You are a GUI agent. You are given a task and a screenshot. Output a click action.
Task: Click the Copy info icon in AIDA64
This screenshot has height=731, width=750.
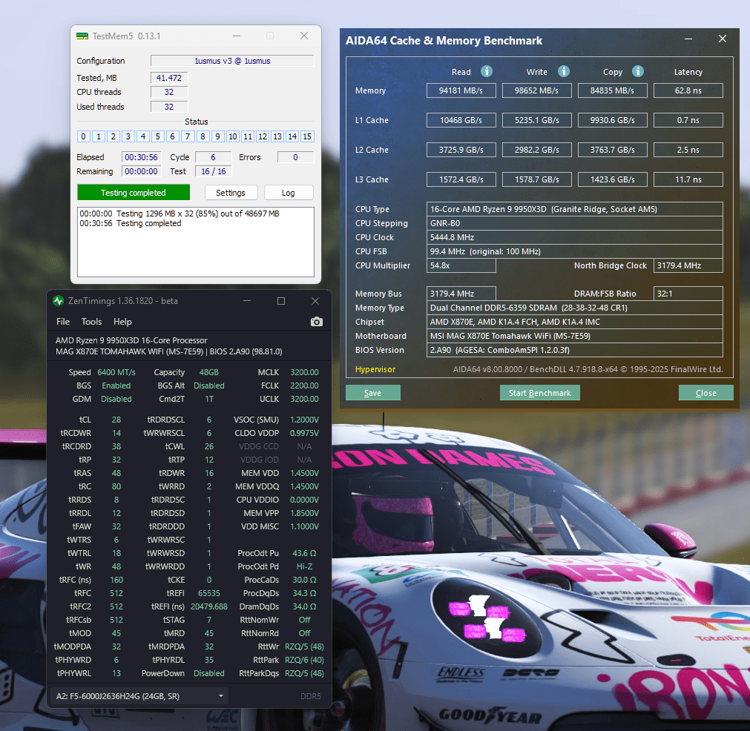(x=637, y=72)
